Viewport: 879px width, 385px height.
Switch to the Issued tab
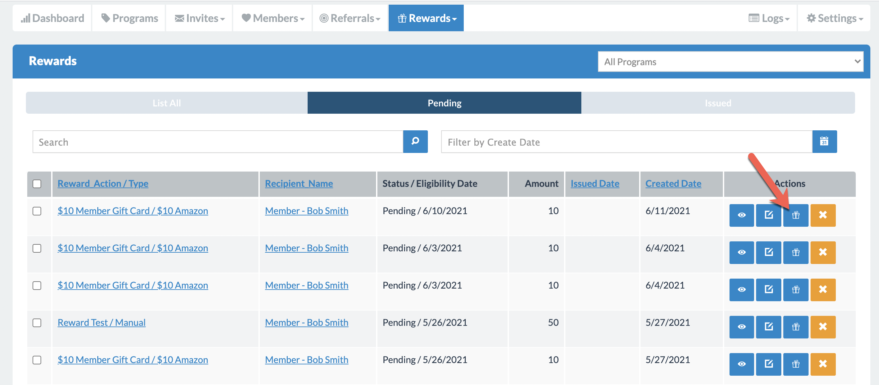pos(718,103)
